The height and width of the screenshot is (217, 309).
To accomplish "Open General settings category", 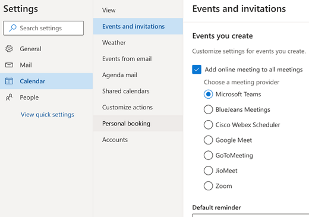I will [x=46, y=49].
